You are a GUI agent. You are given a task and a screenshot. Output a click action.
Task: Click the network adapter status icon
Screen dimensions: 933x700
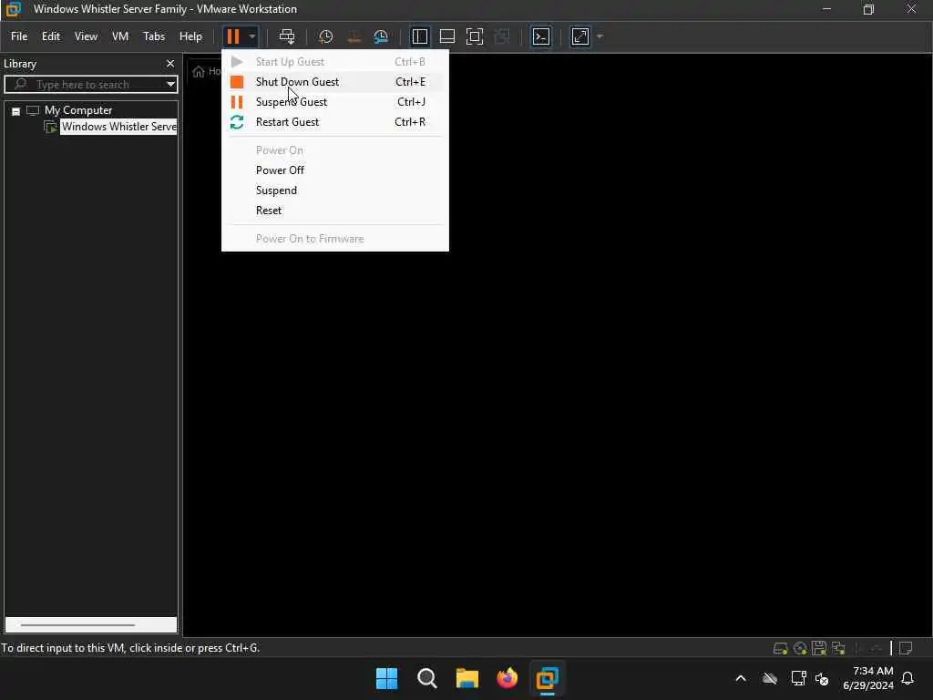(838, 648)
